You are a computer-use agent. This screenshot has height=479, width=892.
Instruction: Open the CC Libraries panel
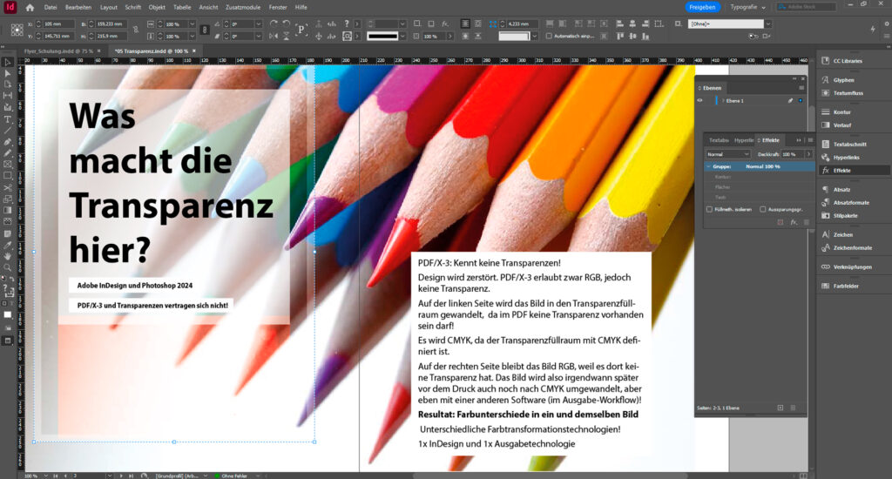847,61
